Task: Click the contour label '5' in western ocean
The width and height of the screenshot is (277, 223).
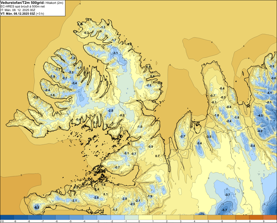Action: coord(21,175)
